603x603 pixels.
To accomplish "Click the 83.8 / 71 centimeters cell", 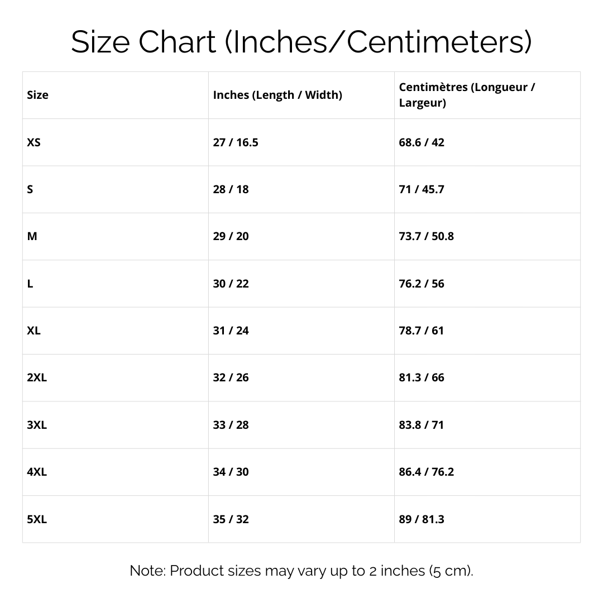I will pyautogui.click(x=422, y=425).
